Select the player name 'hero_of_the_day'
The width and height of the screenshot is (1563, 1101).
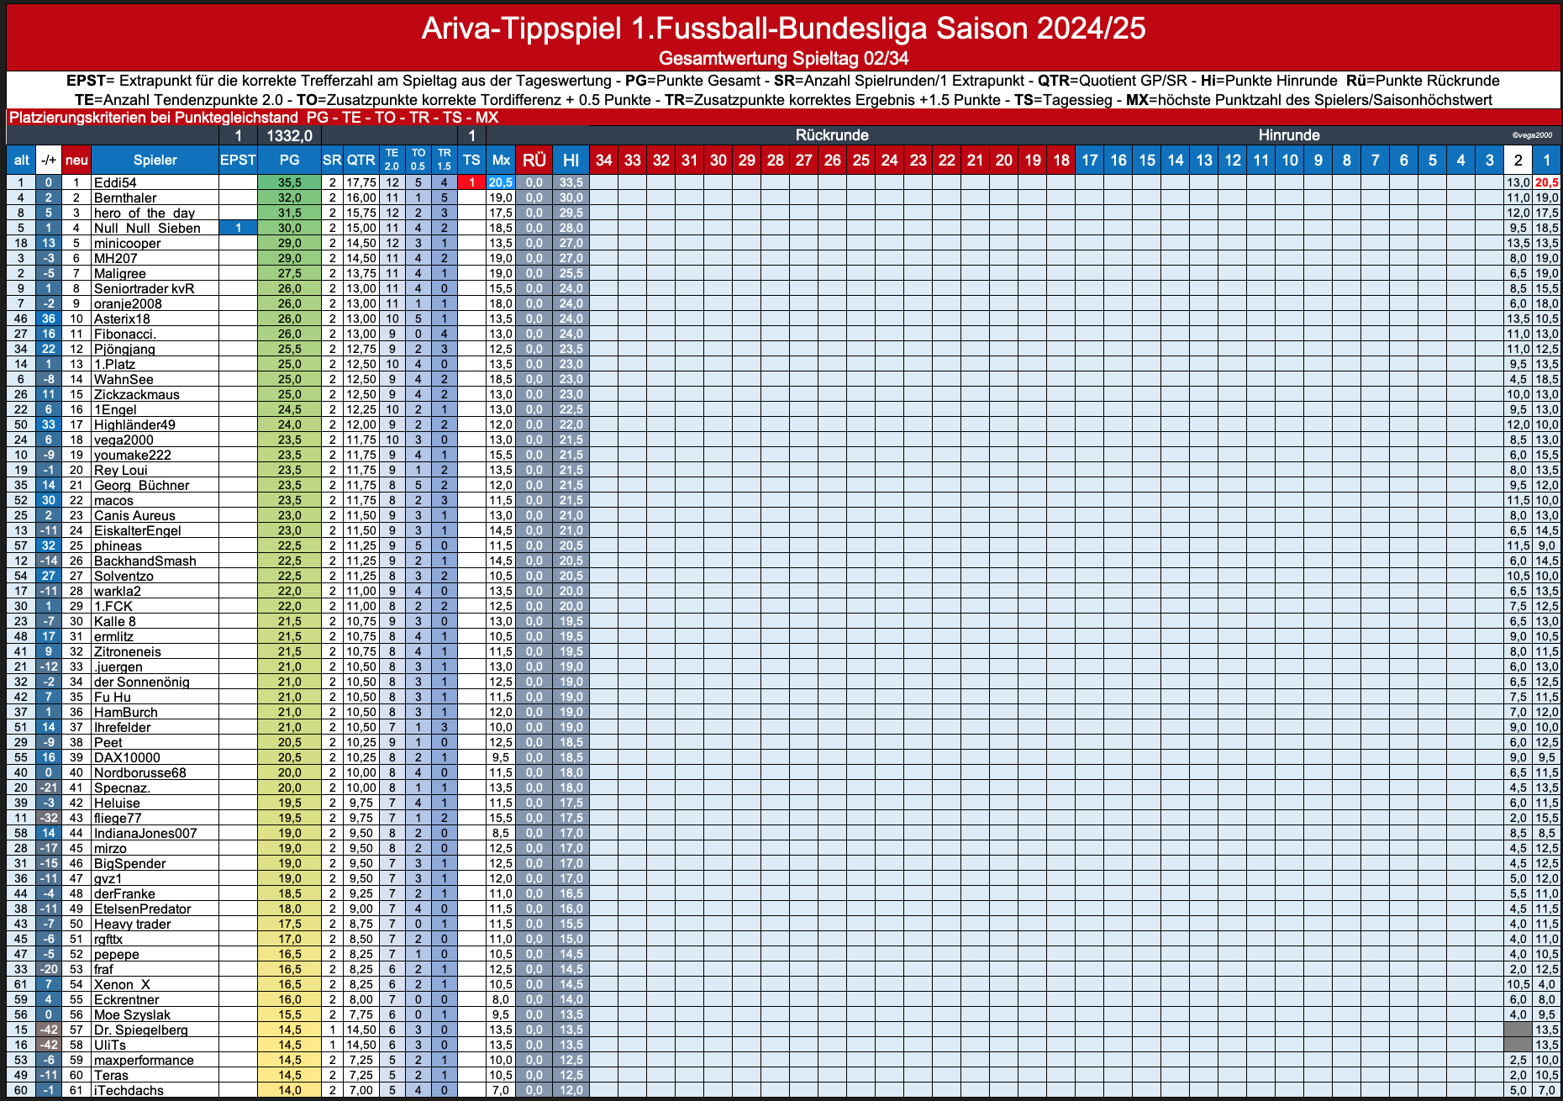click(x=145, y=213)
